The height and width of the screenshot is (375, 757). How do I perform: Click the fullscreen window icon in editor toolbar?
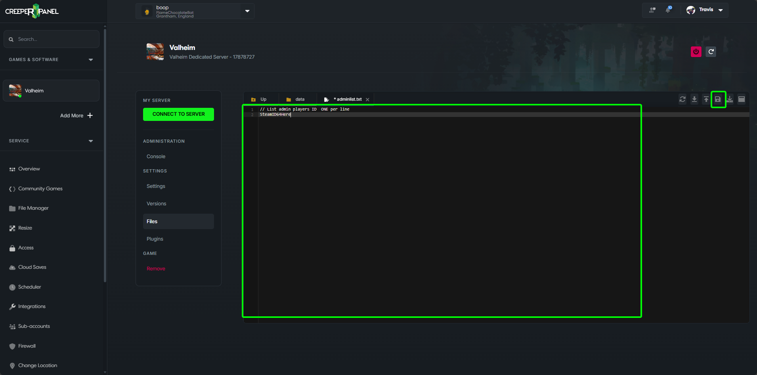(742, 99)
